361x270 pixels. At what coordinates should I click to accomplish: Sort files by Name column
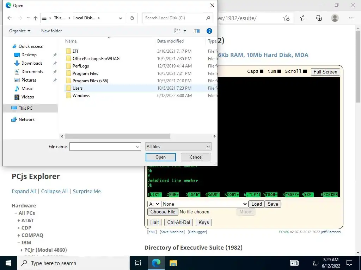tap(71, 41)
